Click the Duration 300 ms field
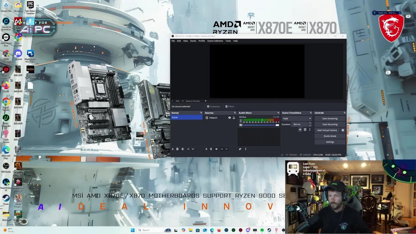The width and height of the screenshot is (416, 234). 300,124
